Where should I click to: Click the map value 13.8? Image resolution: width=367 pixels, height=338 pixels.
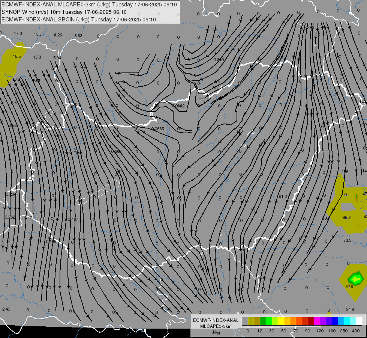[38, 34]
